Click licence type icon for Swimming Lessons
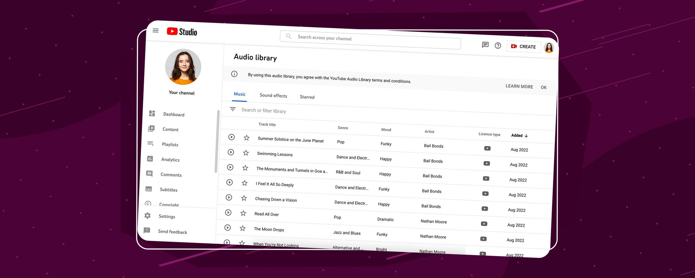This screenshot has width=695, height=278. (487, 163)
